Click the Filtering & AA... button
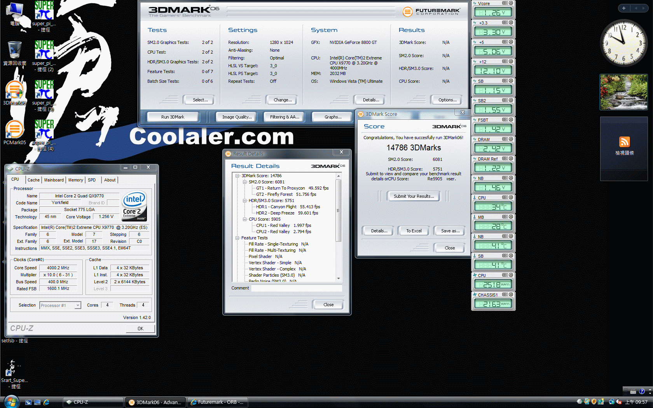The width and height of the screenshot is (653, 408). (285, 117)
